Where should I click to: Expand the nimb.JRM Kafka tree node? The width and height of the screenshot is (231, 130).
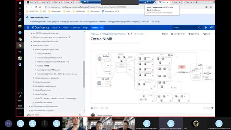pyautogui.click(x=36, y=54)
